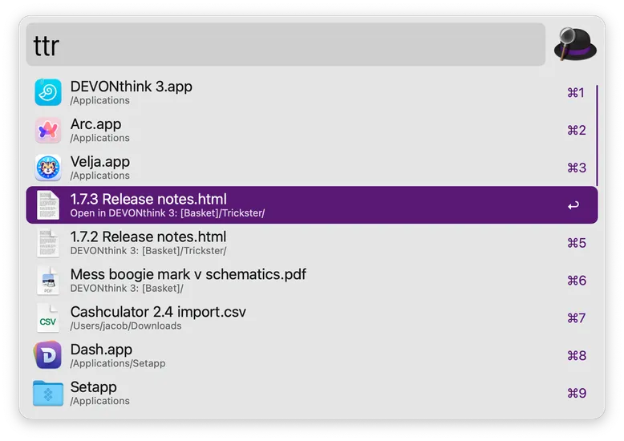Click 'DEVONthink 3: [Basket]/' subtitle under PDF
Screen dimensions: 624x441
pos(127,289)
